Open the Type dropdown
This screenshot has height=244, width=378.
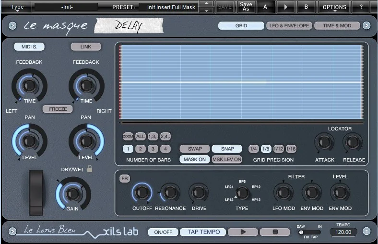(x=17, y=7)
